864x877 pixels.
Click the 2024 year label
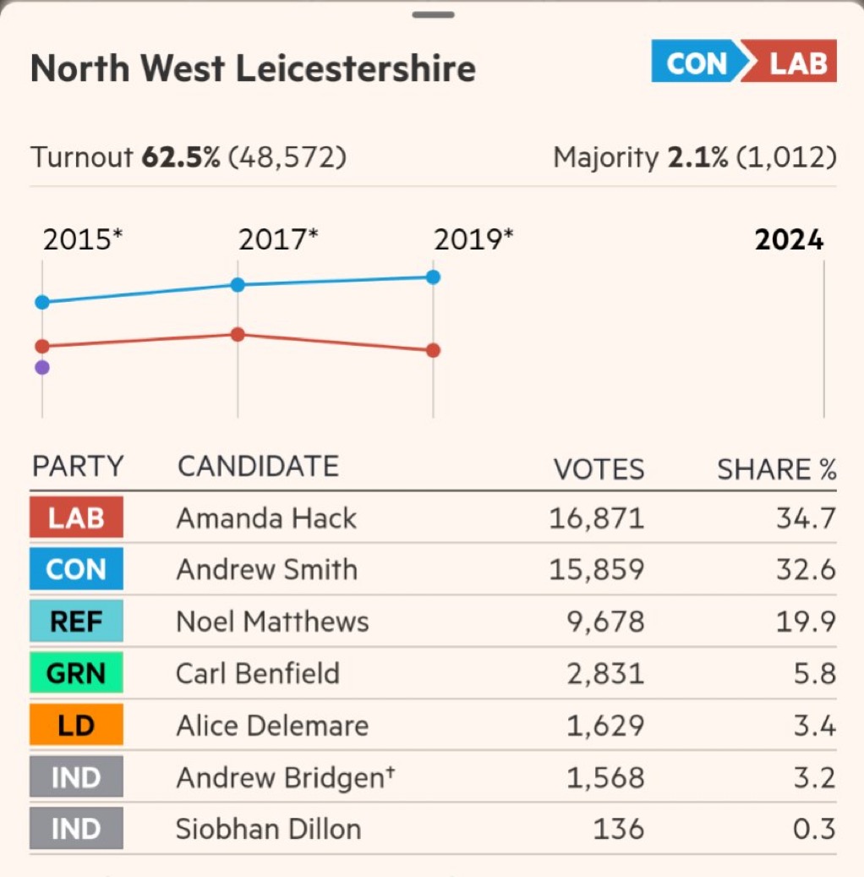click(789, 240)
